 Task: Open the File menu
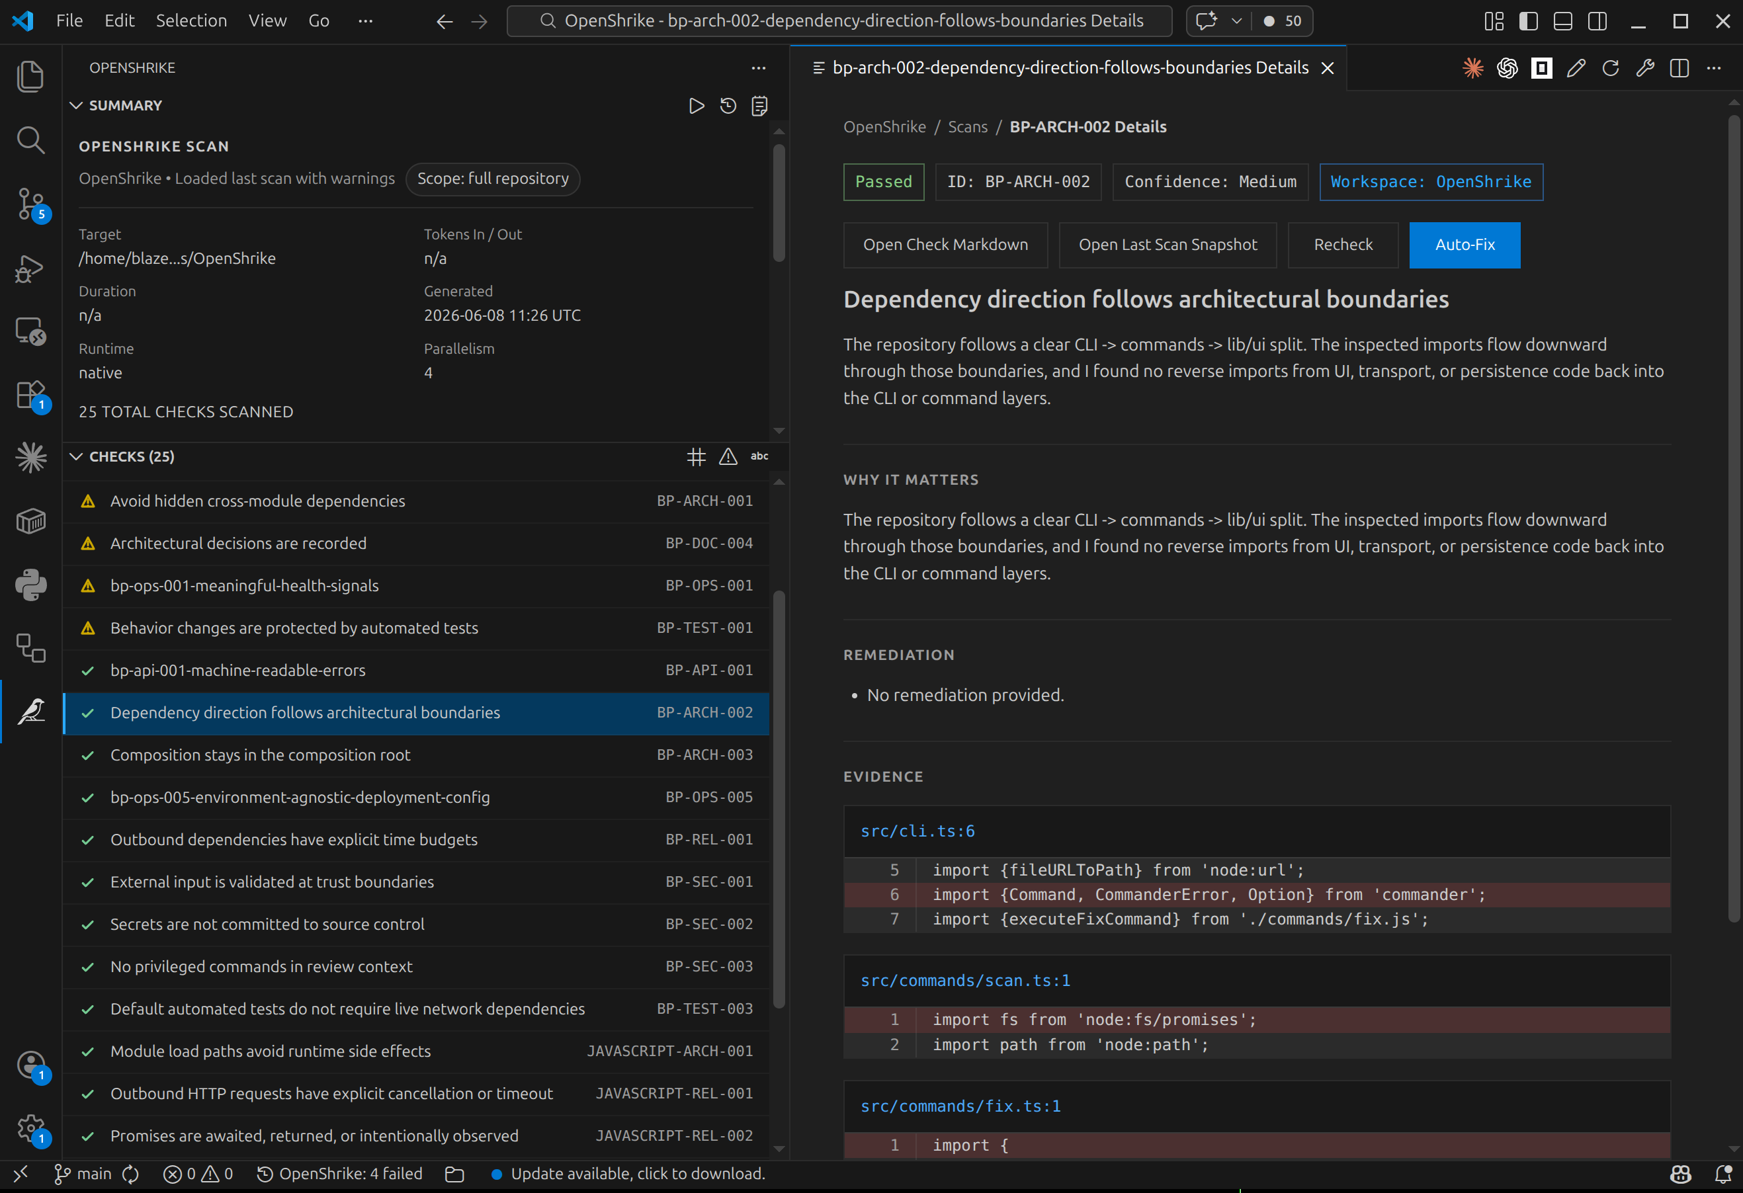coord(69,21)
